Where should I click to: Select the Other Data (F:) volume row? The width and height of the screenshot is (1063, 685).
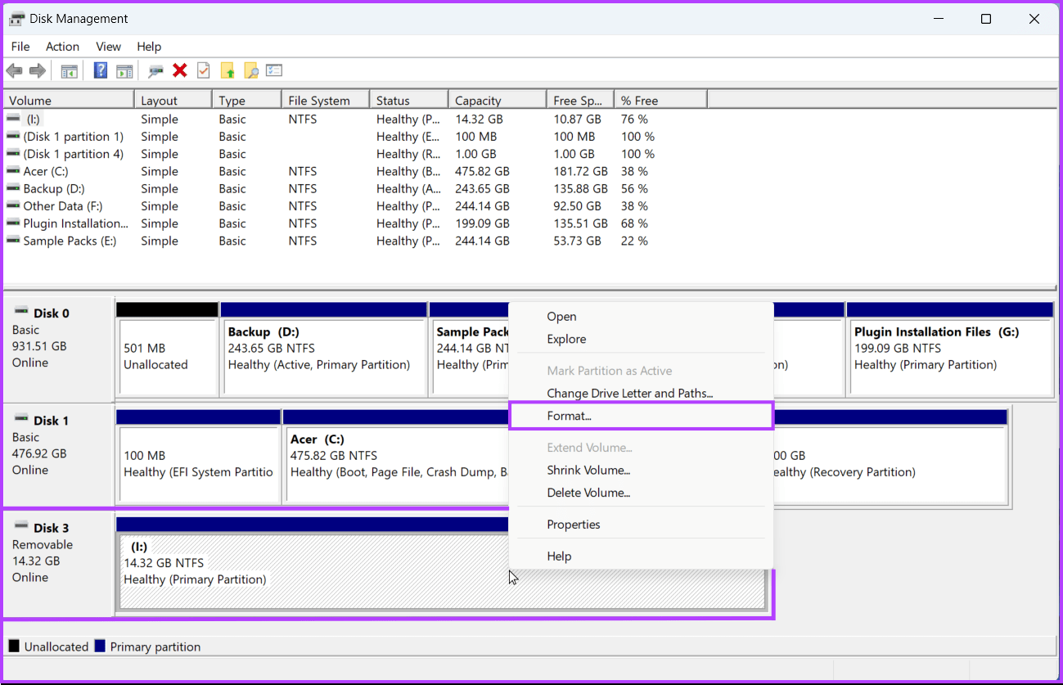point(356,206)
